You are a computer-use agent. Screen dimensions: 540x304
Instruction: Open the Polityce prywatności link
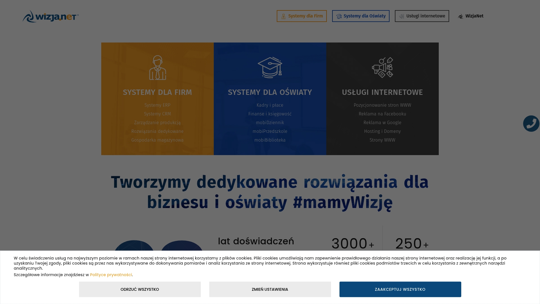pyautogui.click(x=111, y=275)
